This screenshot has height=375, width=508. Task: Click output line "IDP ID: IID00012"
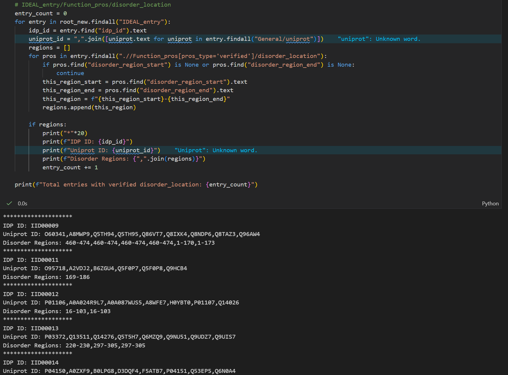[31, 294]
